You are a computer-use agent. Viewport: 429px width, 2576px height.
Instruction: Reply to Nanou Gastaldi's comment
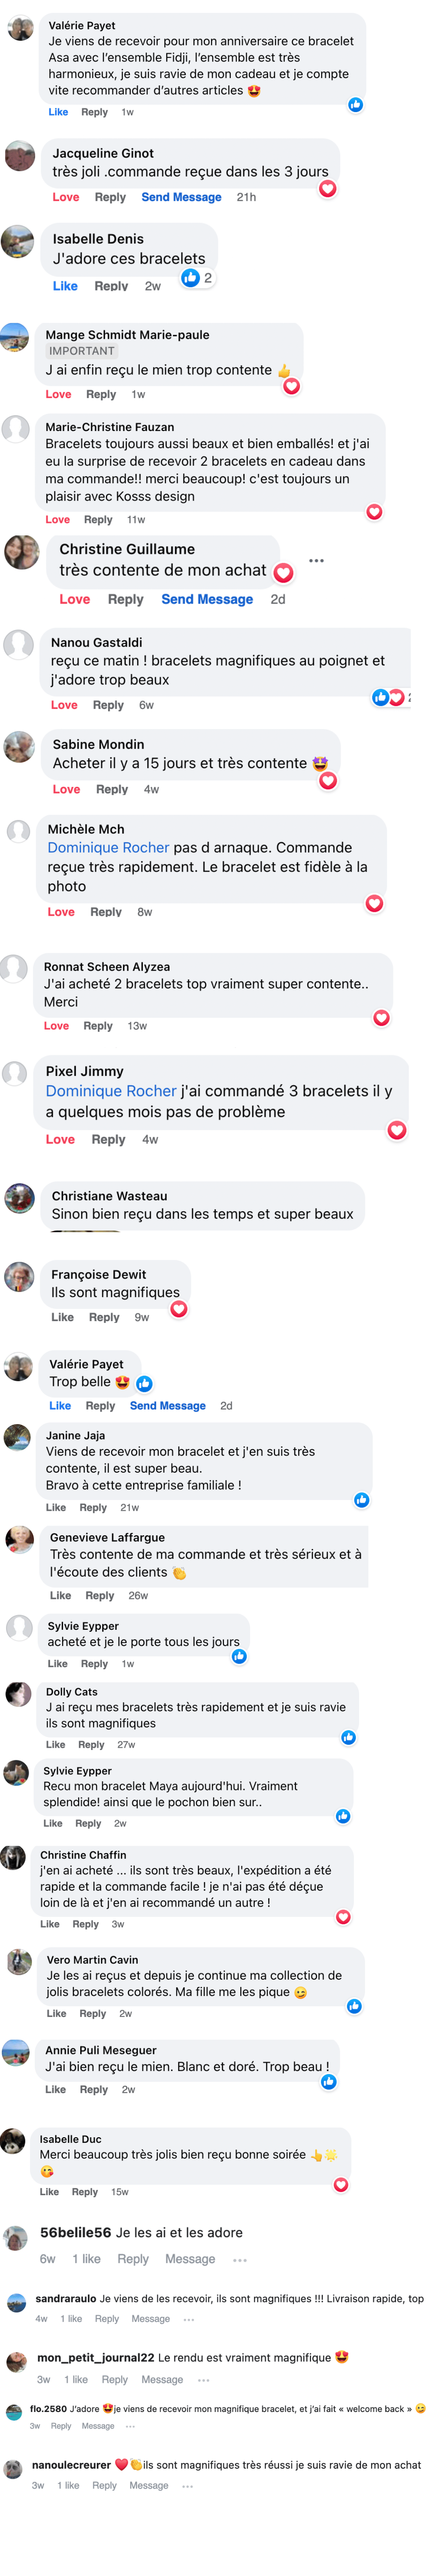[x=108, y=705]
